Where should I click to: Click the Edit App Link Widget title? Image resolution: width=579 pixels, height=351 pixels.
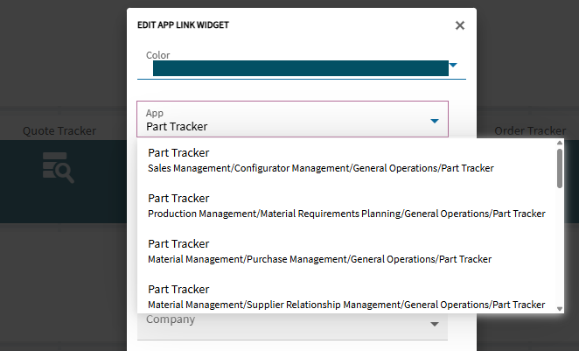click(183, 25)
